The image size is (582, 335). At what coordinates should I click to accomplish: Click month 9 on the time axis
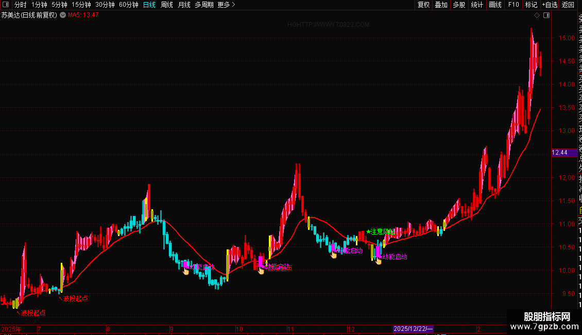pyautogui.click(x=172, y=329)
